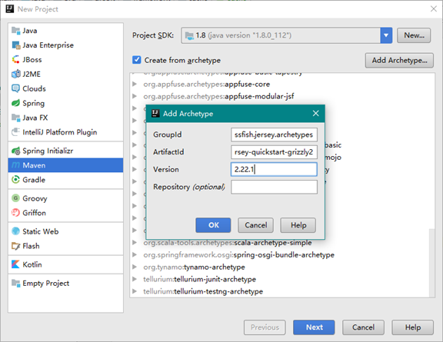Screen dimensions: 443x342
Task: Open Help in Add Archetype dialog
Action: (298, 225)
